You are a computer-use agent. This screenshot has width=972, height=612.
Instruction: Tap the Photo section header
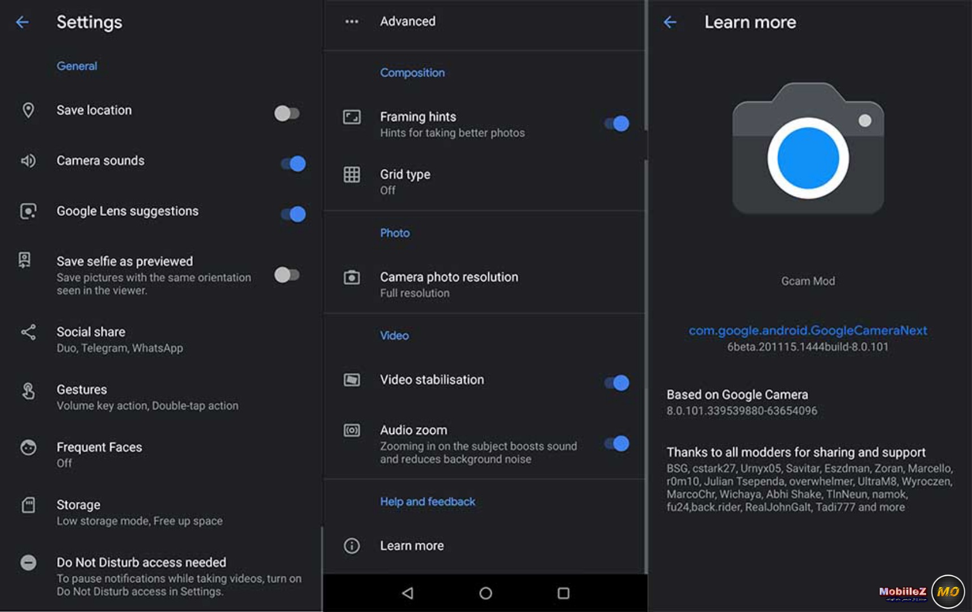tap(395, 233)
